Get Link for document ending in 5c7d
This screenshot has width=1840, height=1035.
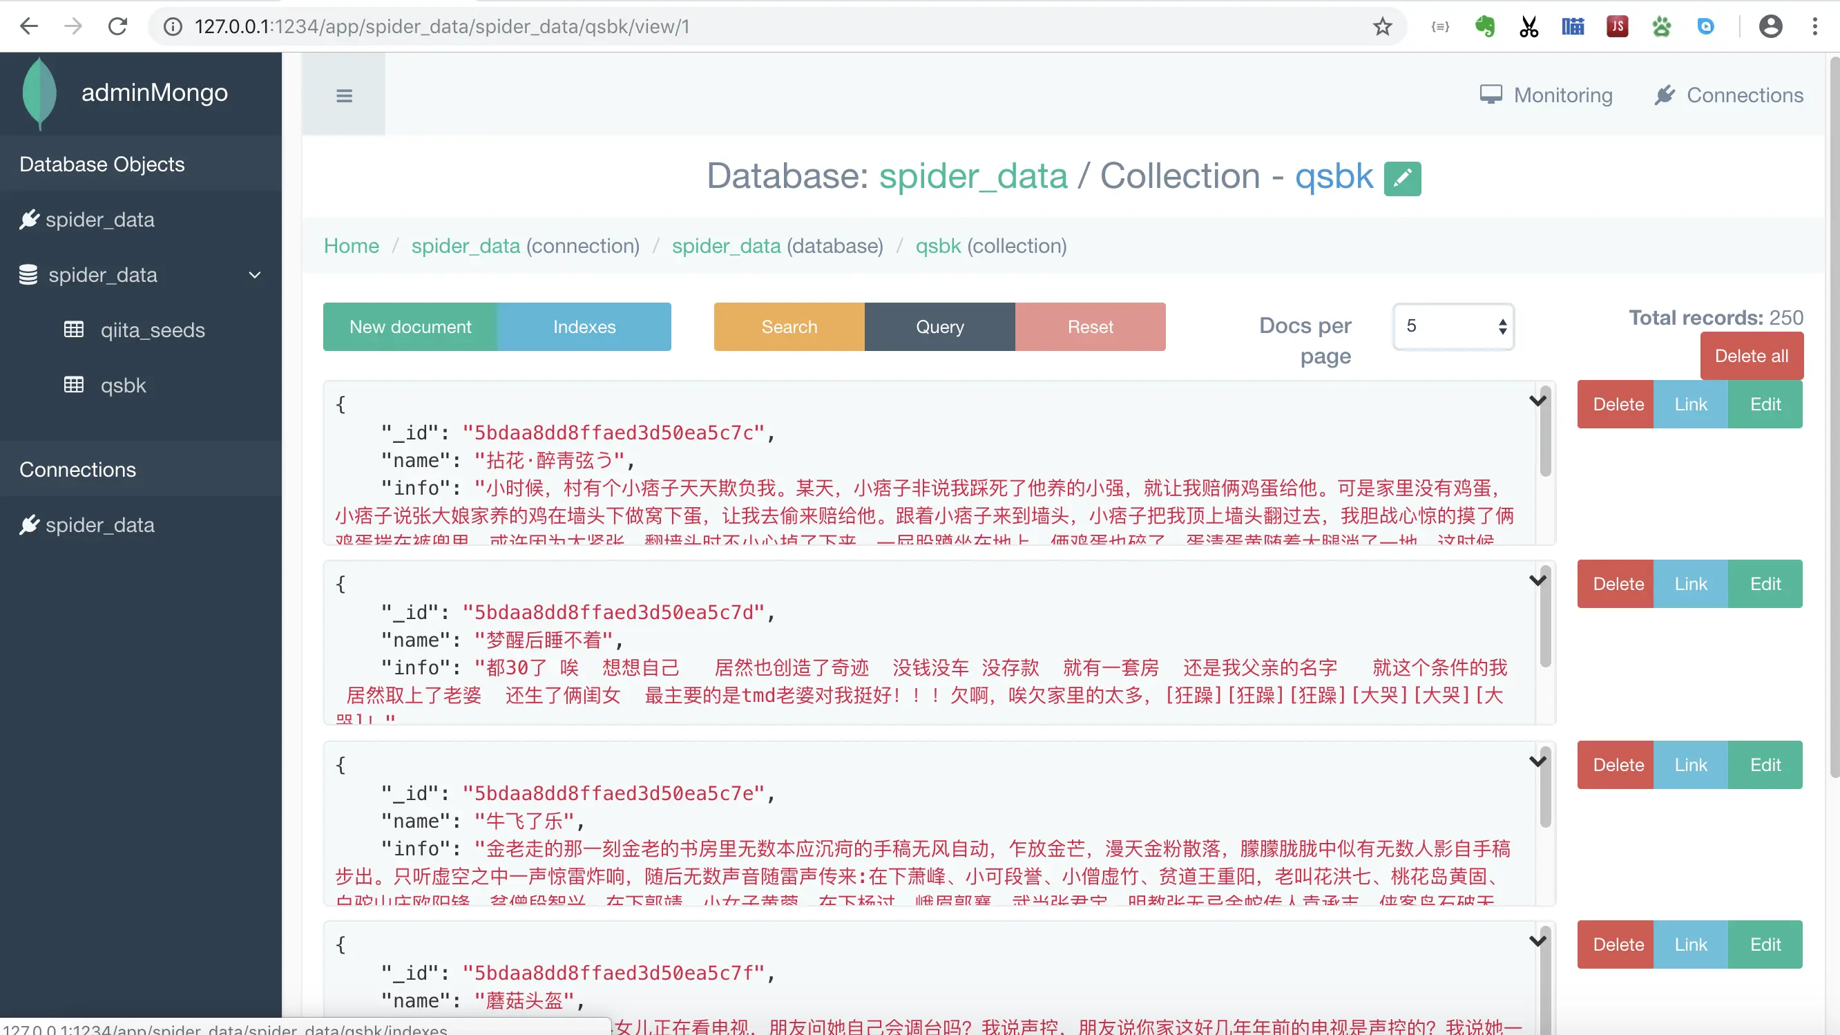point(1691,584)
